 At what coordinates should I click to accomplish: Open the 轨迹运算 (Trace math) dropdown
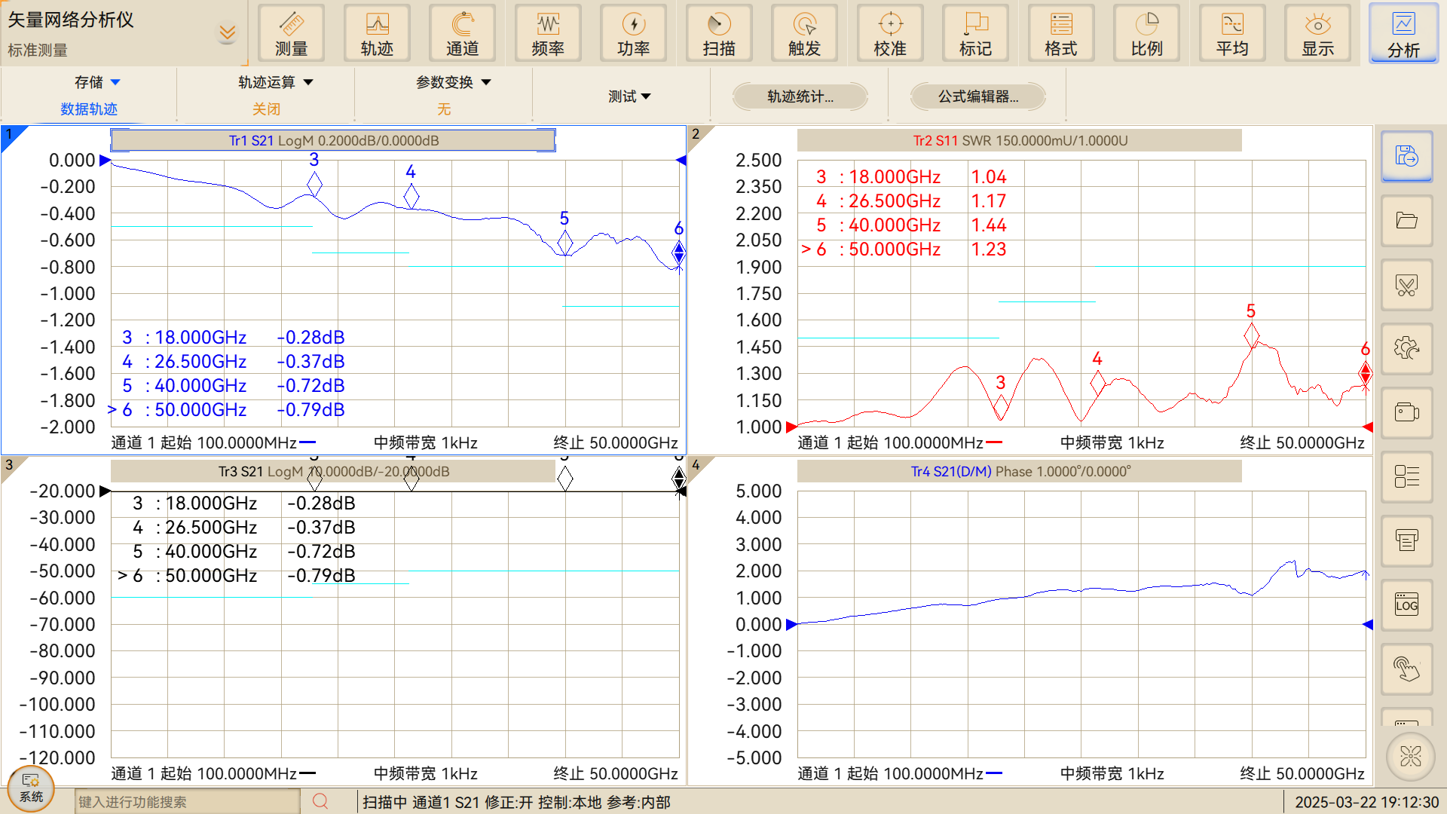point(276,82)
